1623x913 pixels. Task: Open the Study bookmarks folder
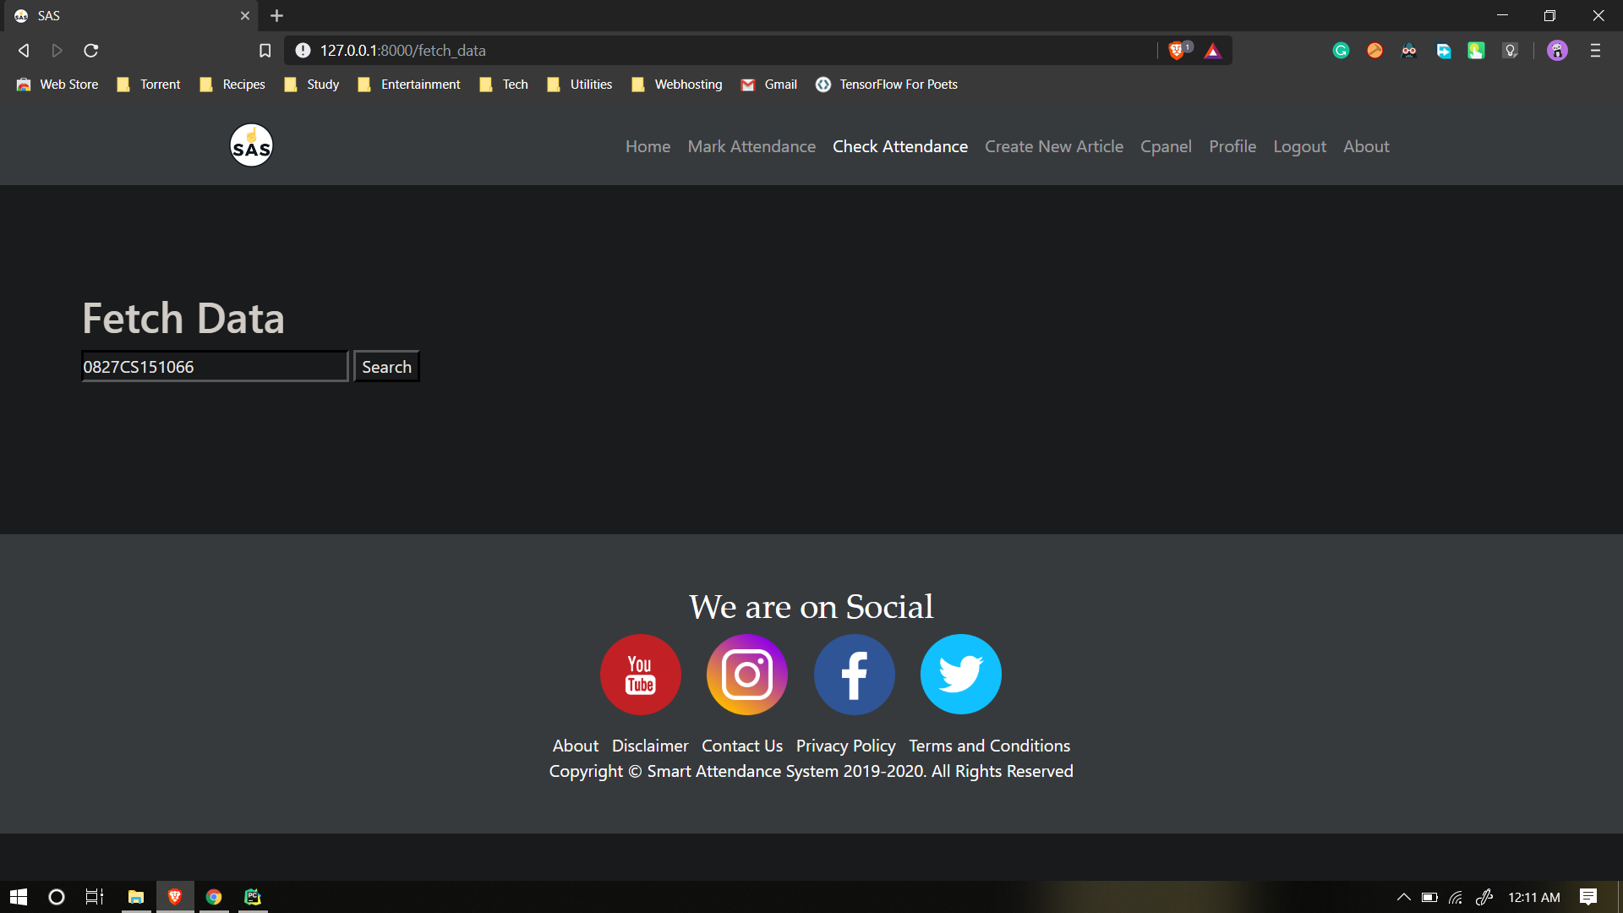312,85
